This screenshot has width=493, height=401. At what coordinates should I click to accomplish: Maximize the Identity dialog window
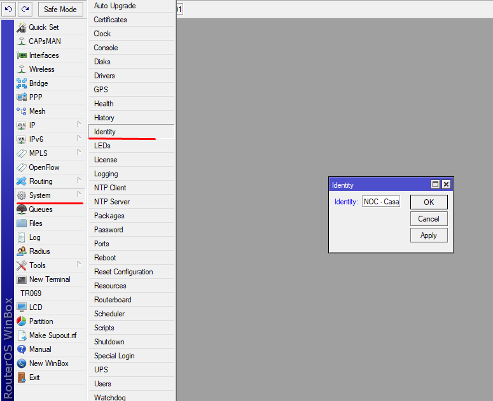[x=435, y=185]
